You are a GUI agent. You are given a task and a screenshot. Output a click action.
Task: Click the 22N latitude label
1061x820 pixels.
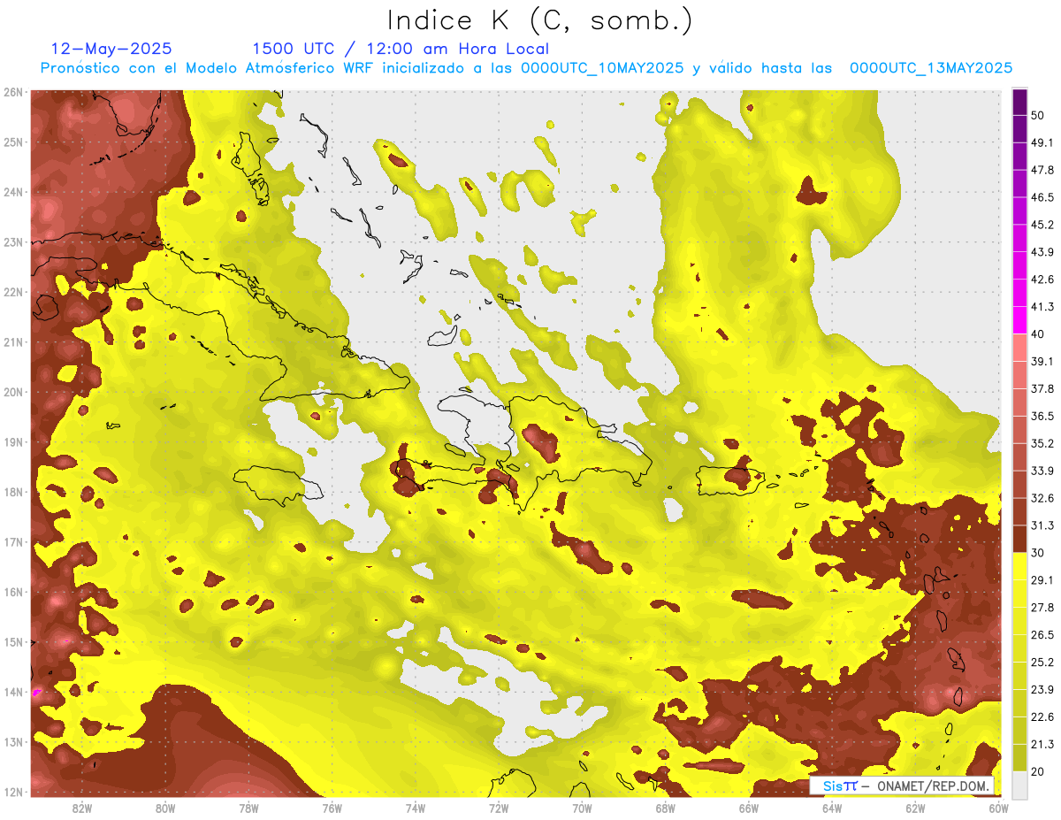click(12, 292)
